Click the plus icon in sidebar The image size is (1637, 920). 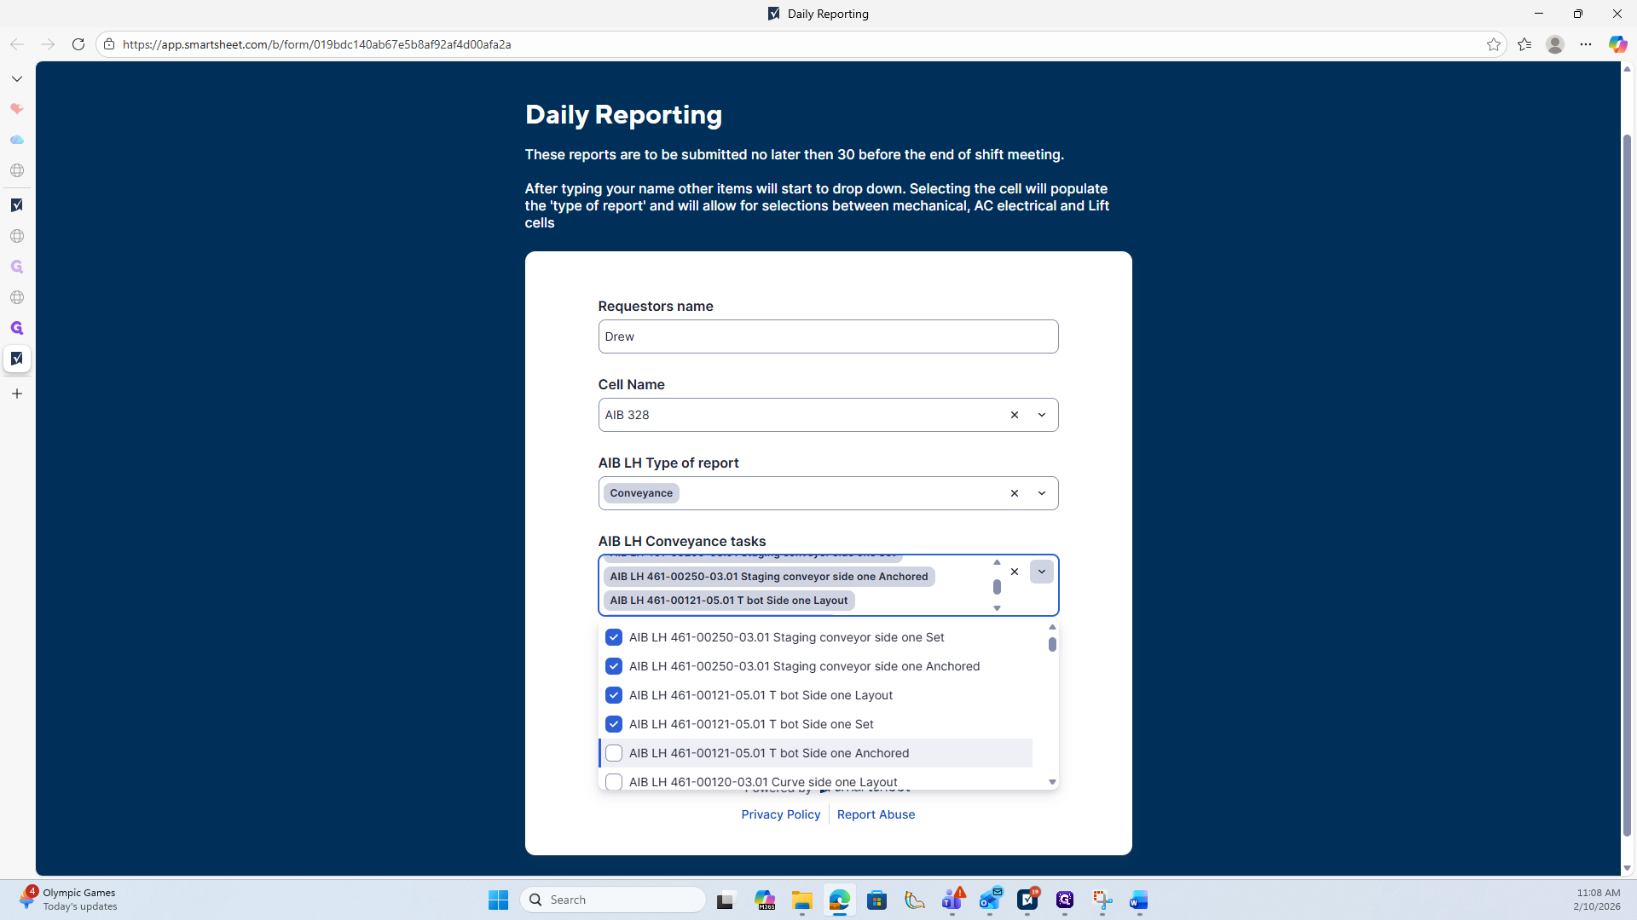[x=17, y=394]
